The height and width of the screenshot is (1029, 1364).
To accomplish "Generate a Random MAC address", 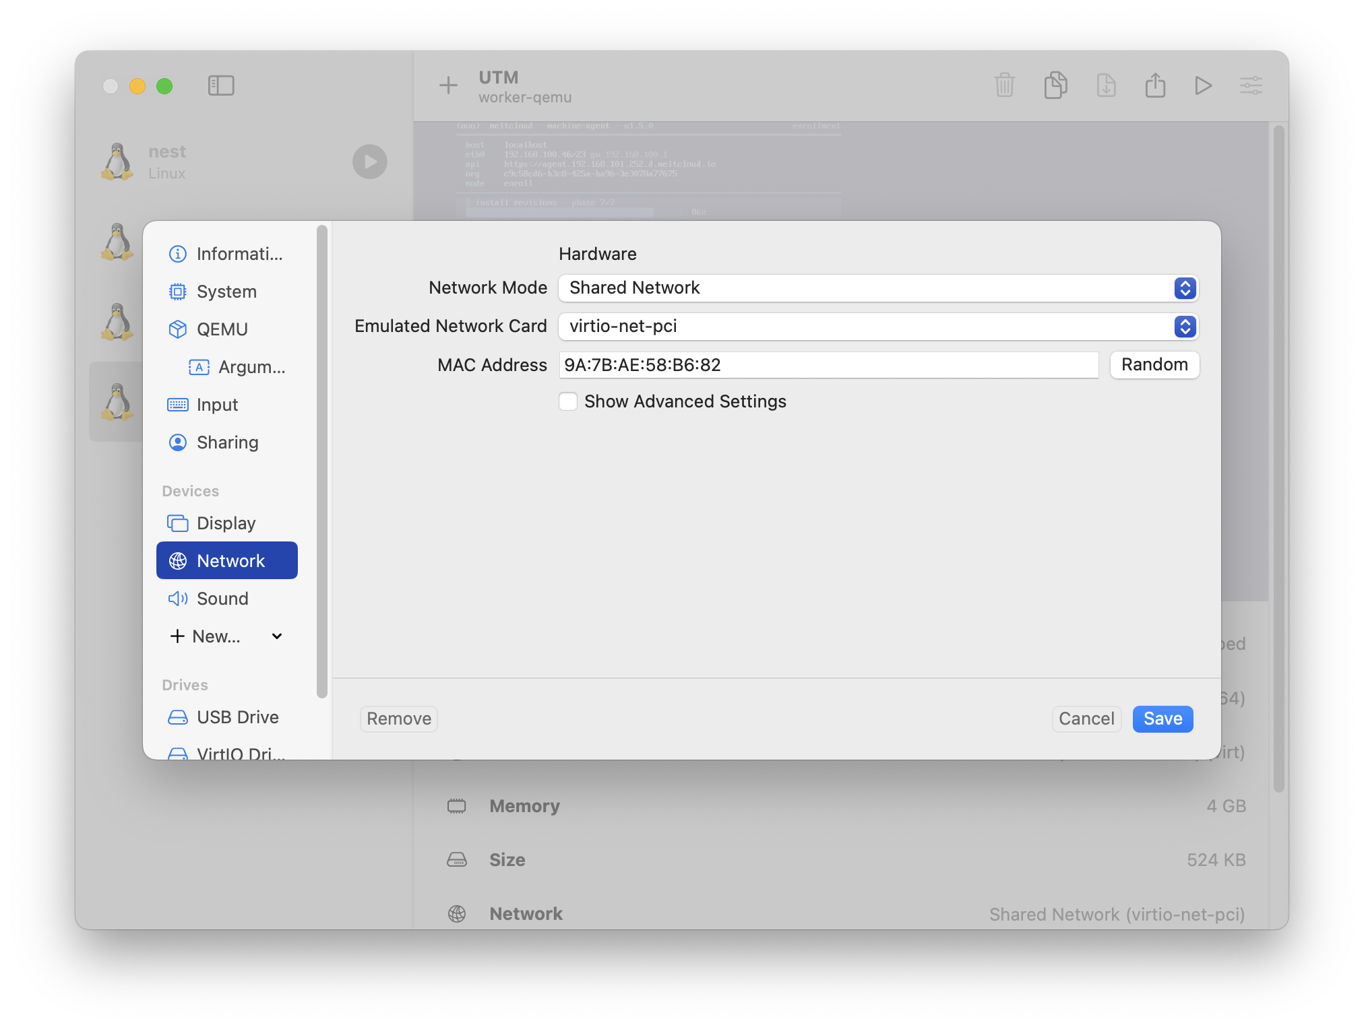I will point(1154,365).
